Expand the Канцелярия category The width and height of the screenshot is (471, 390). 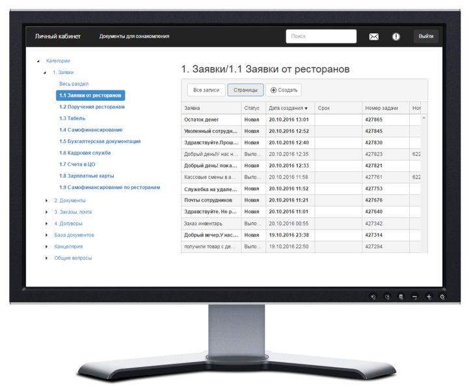tap(46, 246)
